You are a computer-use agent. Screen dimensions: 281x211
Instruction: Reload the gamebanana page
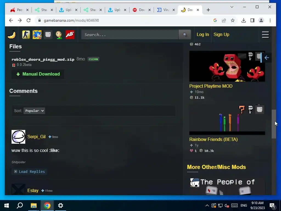[29, 20]
